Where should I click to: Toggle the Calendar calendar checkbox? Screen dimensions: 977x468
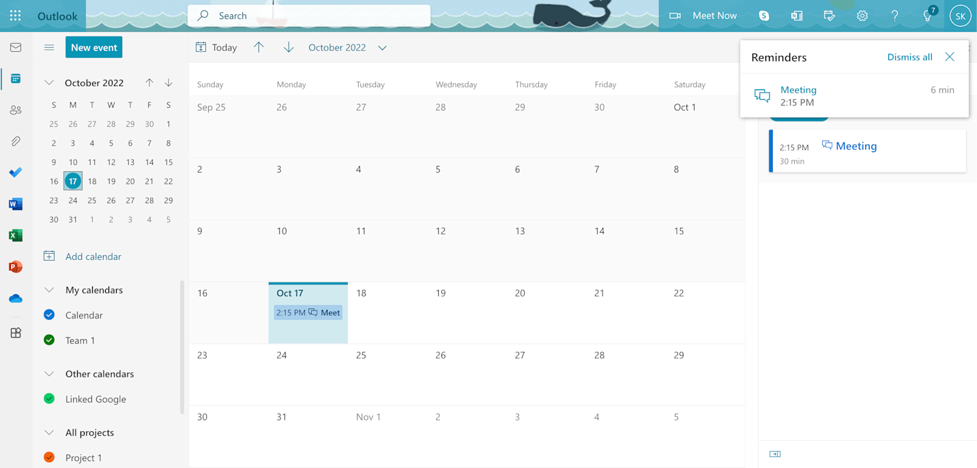click(49, 315)
